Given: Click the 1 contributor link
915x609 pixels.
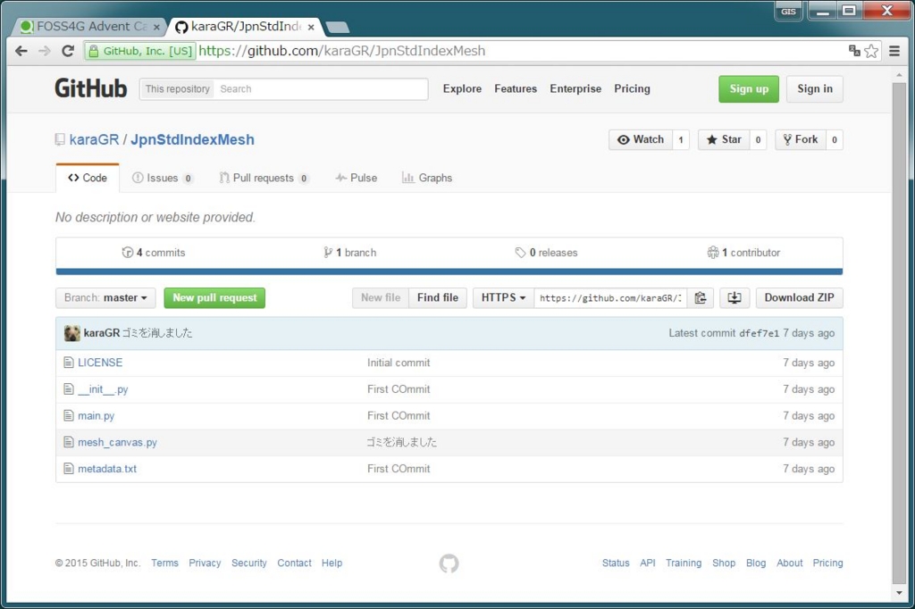Looking at the screenshot, I should click(x=743, y=253).
